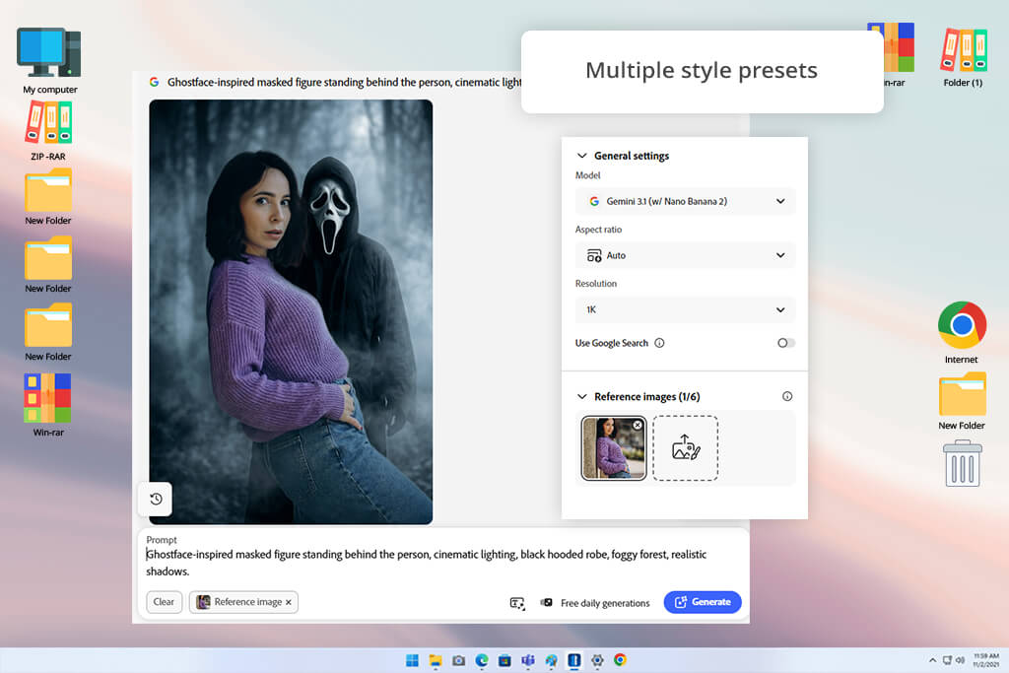The height and width of the screenshot is (673, 1009).
Task: Click the credits icon beside Free daily generations
Action: [x=546, y=602]
